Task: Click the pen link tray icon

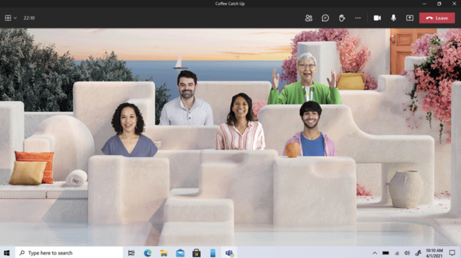Action: pyautogui.click(x=418, y=253)
